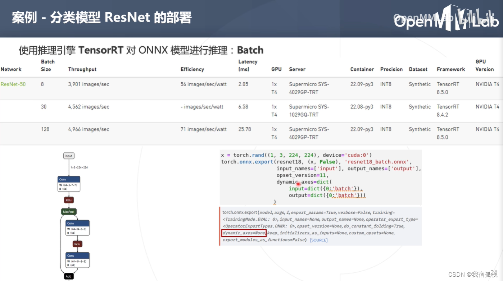Select the 22.08-py3 container cell
The width and height of the screenshot is (503, 281).
[x=362, y=107]
